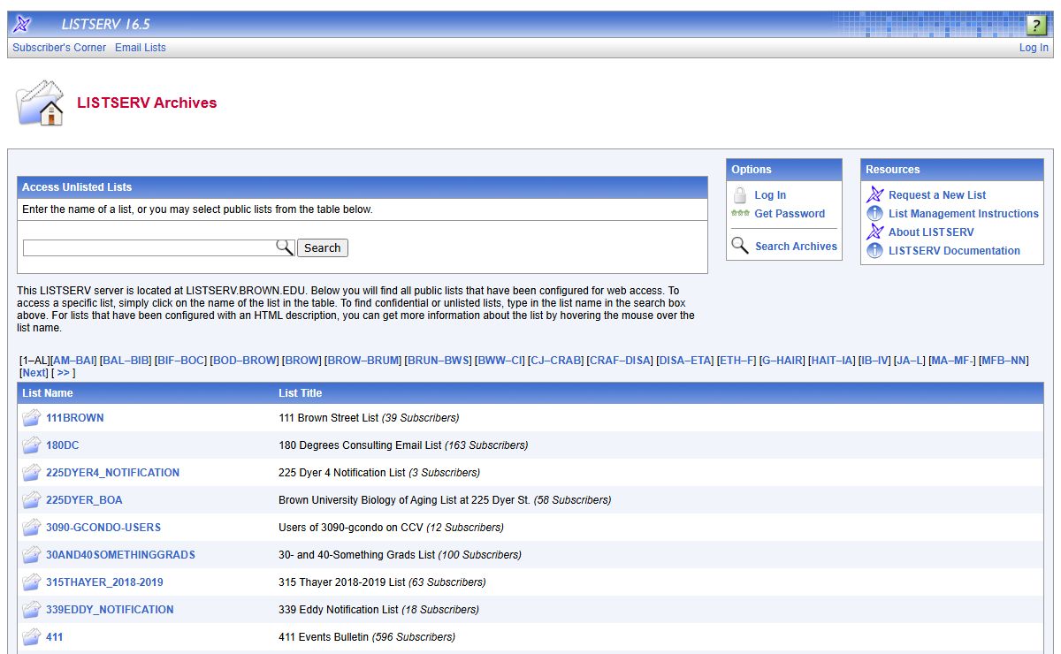The height and width of the screenshot is (654, 1061).
Task: Open LISTSERV Documentation link
Action: pos(954,251)
